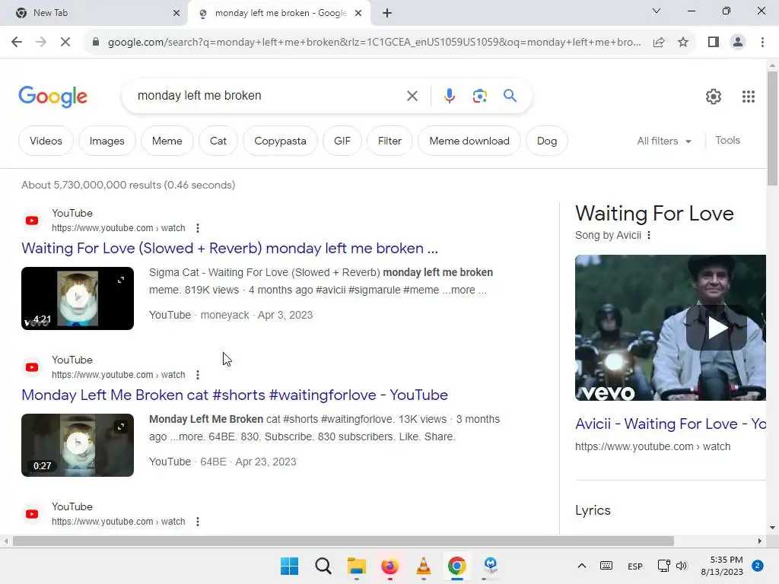Click the URL address bar
This screenshot has width=779, height=584.
click(374, 43)
